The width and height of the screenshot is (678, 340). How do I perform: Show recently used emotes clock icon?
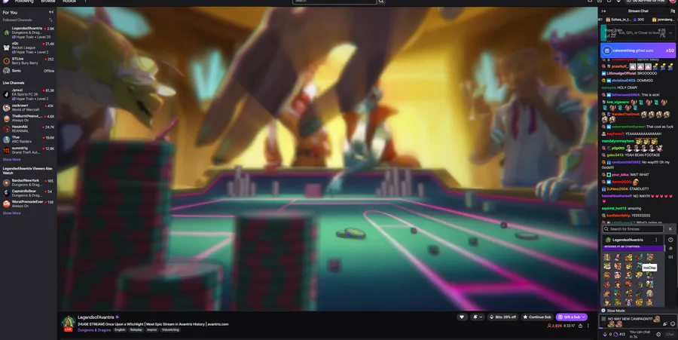(670, 240)
